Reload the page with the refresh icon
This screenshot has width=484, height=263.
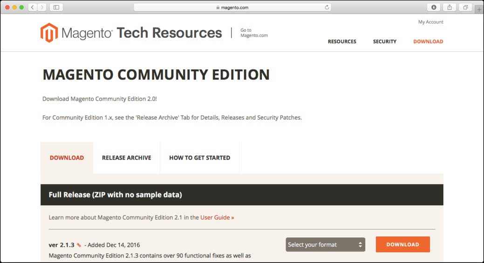point(327,7)
